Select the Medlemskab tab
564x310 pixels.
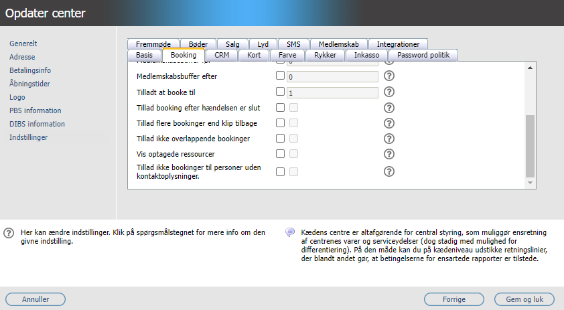click(339, 44)
